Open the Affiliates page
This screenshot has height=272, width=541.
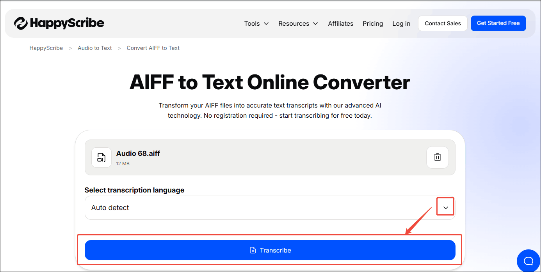tap(340, 23)
